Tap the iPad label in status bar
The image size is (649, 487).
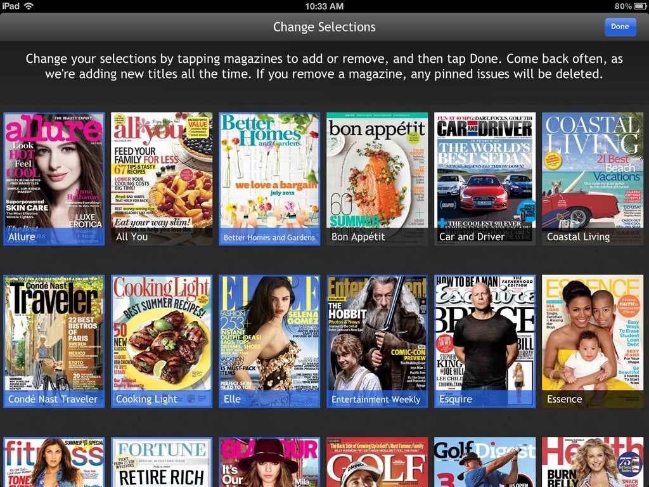[x=10, y=6]
